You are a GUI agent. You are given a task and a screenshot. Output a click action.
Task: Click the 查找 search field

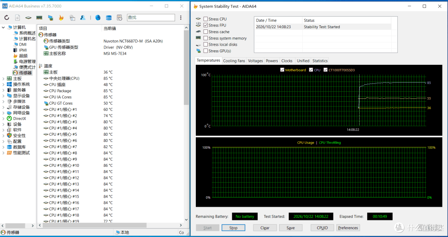pyautogui.click(x=151, y=17)
